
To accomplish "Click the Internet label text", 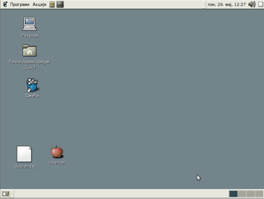I will click(57, 163).
